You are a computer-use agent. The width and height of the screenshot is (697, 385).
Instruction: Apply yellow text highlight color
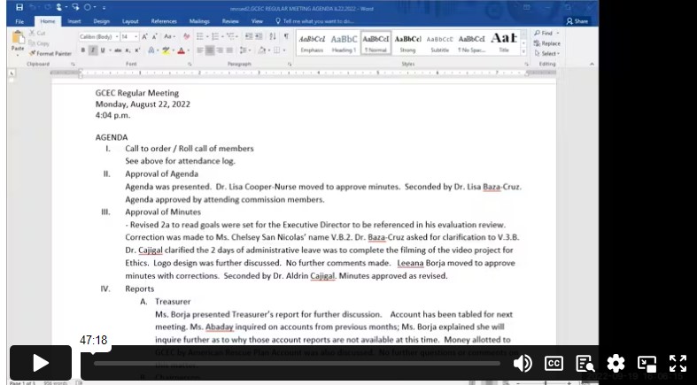(166, 50)
